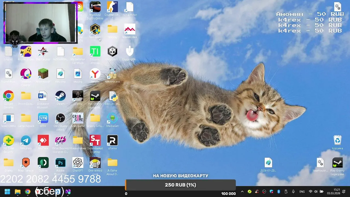This screenshot has width=350, height=197.
Task: Open File Explorer from the taskbar
Action: (17, 192)
